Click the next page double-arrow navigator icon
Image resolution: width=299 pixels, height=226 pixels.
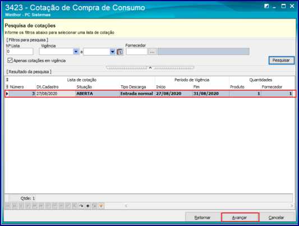pos(35,206)
